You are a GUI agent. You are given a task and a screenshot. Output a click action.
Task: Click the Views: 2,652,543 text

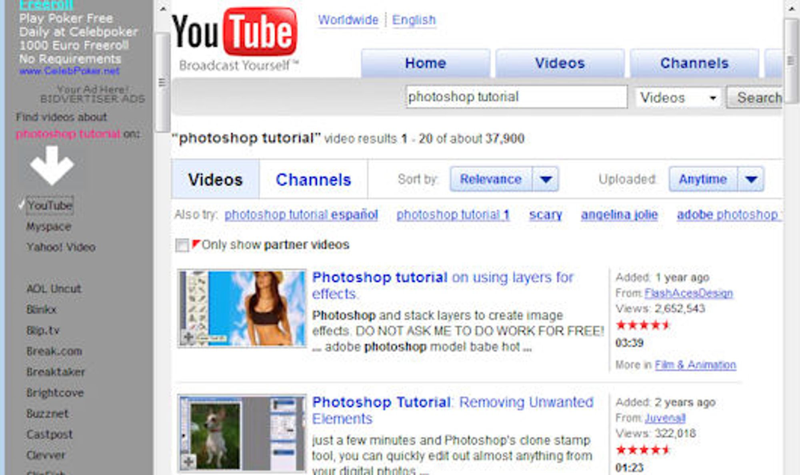(660, 309)
